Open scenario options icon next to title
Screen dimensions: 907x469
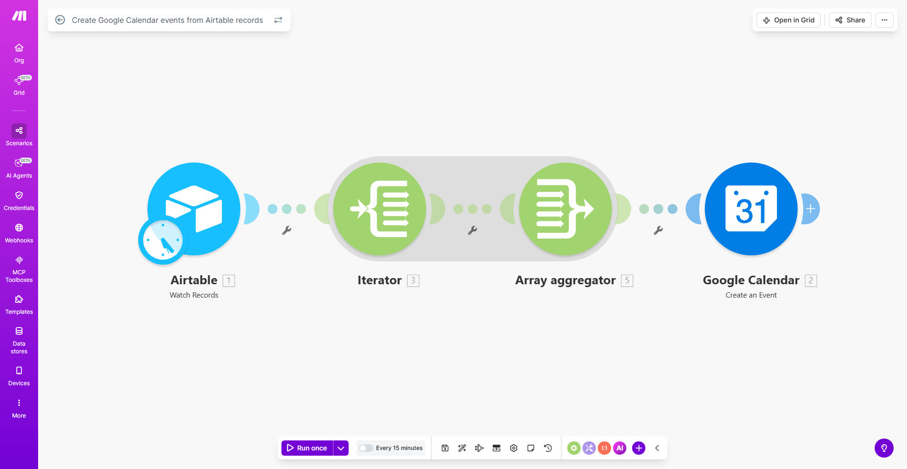pyautogui.click(x=278, y=20)
